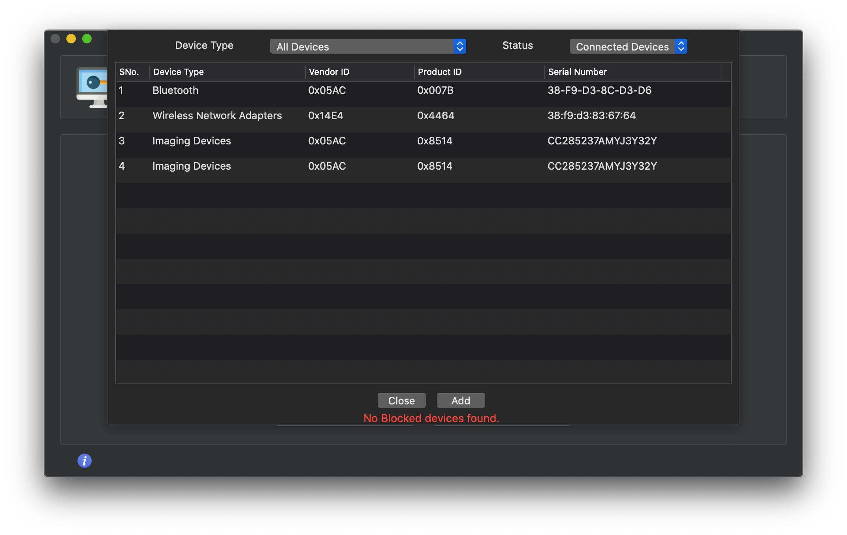
Task: Click the stepper arrows on Device Type dropdown
Action: pos(459,46)
